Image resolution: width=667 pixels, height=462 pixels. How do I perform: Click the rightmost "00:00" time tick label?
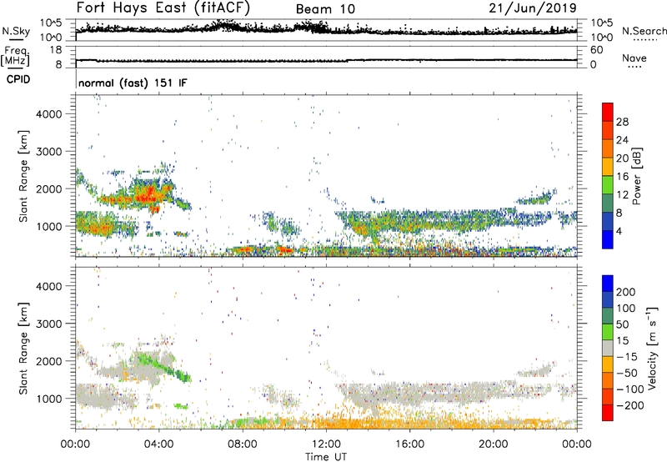(x=576, y=444)
